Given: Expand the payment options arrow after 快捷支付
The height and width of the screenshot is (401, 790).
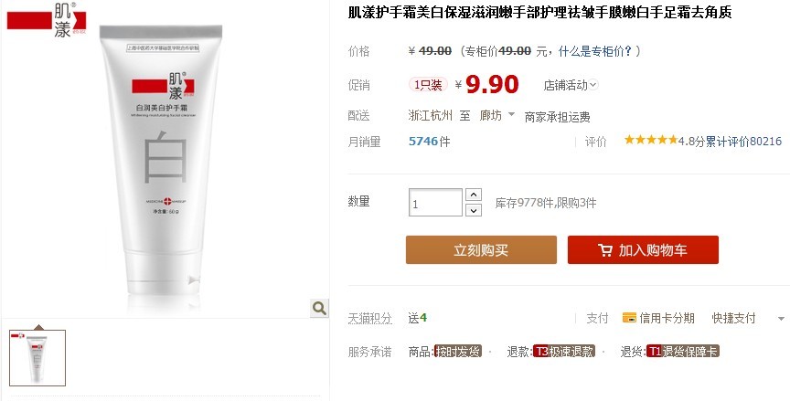Looking at the screenshot, I should pyautogui.click(x=781, y=319).
